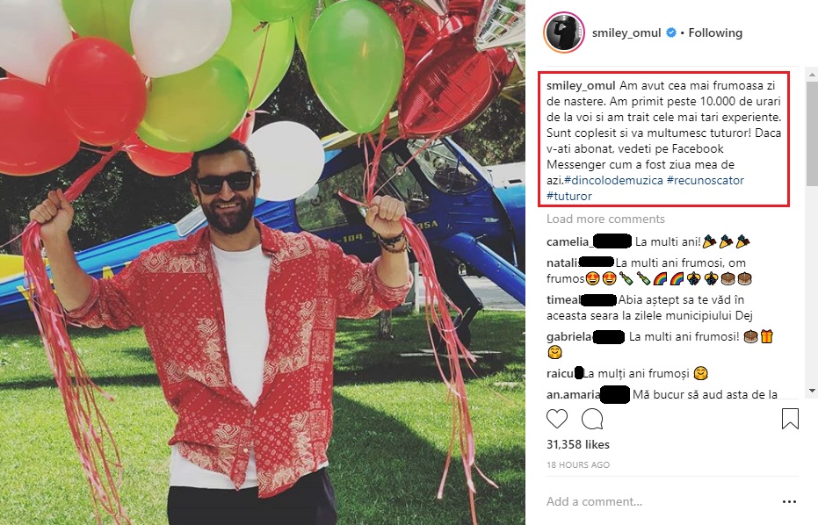This screenshot has width=818, height=525.
Task: Open the three-dot more options menu
Action: coord(789,501)
